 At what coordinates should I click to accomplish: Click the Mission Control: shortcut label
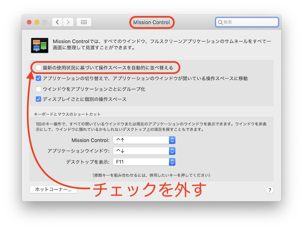tap(91, 140)
